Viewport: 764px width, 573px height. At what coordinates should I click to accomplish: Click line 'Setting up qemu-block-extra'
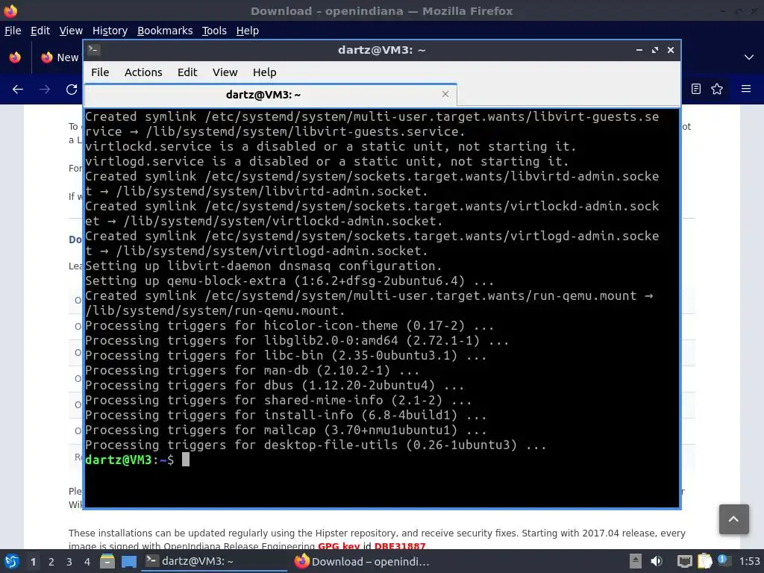[x=289, y=281]
